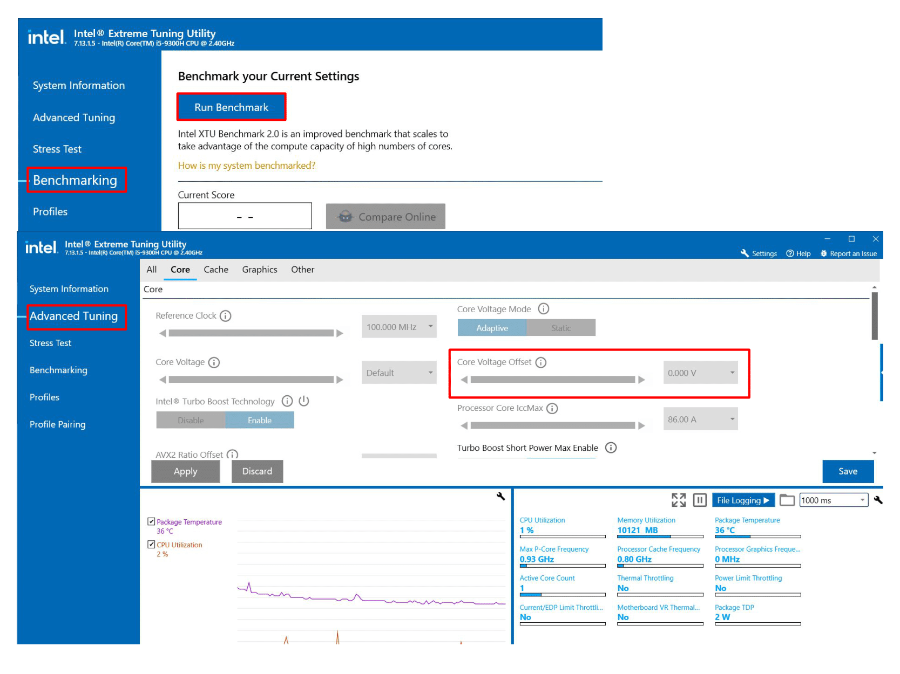The image size is (900, 674).
Task: Show info for Core Voltage Offset
Action: [541, 362]
